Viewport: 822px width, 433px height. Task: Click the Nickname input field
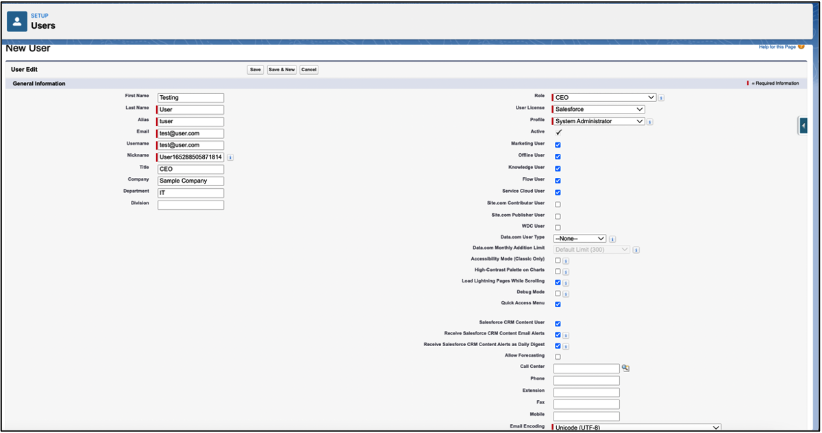[190, 157]
